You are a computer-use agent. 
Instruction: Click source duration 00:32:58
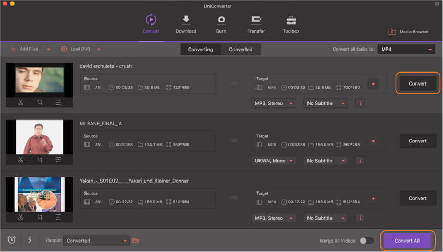124,145
